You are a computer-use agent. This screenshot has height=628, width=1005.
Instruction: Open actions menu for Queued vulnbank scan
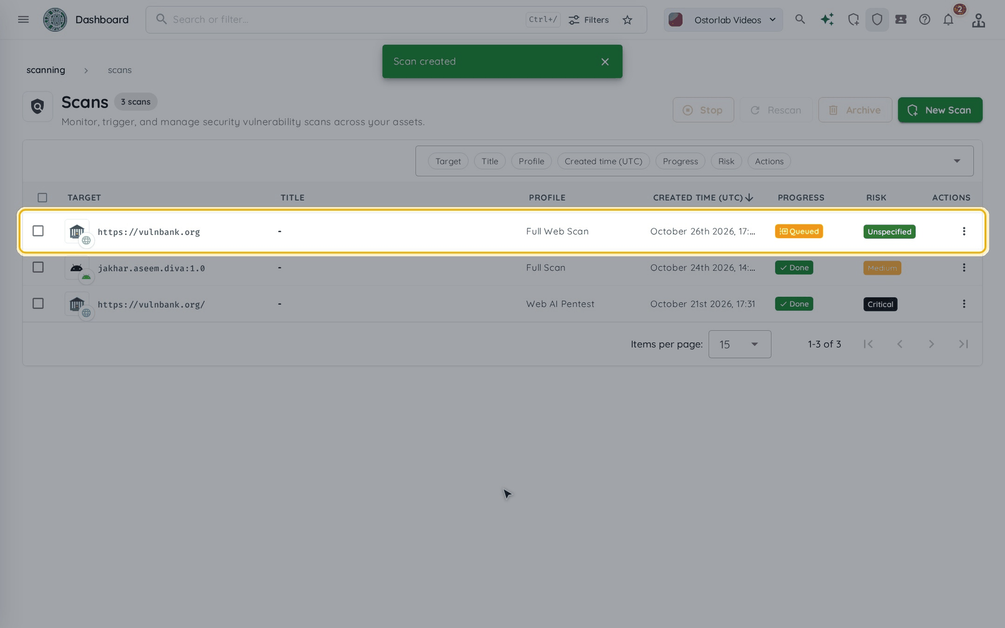pyautogui.click(x=964, y=231)
